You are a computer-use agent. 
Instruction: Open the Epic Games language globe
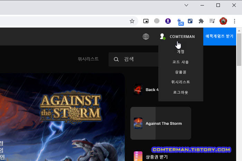[x=146, y=37]
